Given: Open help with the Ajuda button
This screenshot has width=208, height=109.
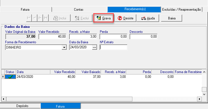Looking at the screenshot, I should 148,18.
